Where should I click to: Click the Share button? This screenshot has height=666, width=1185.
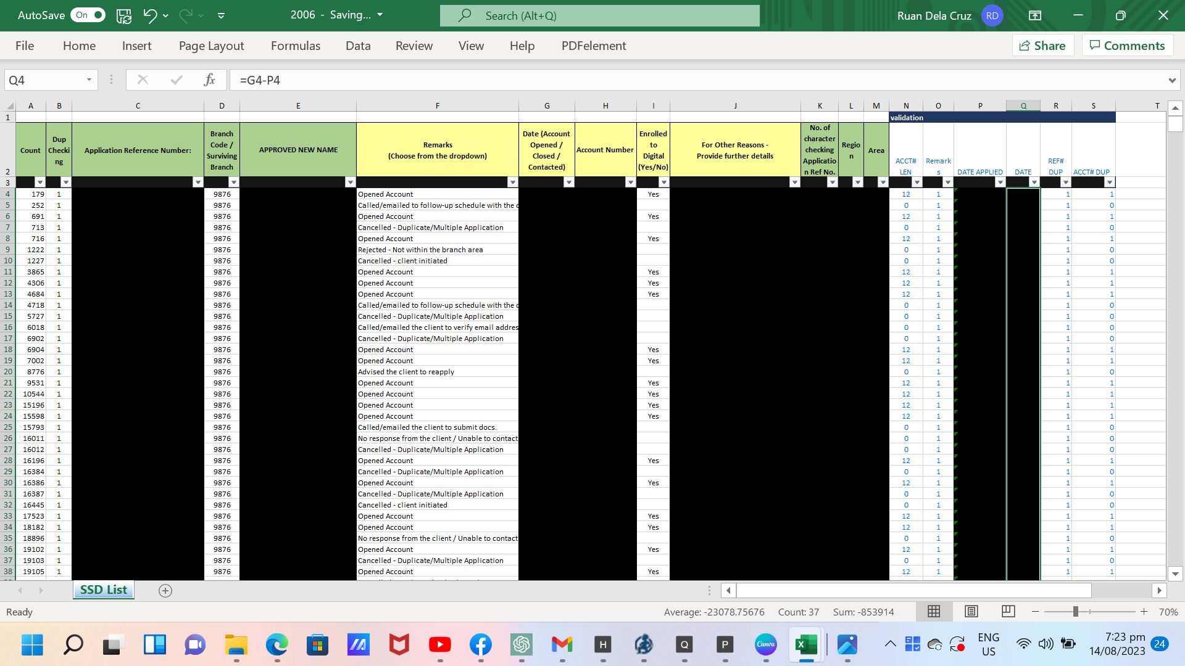(x=1042, y=46)
